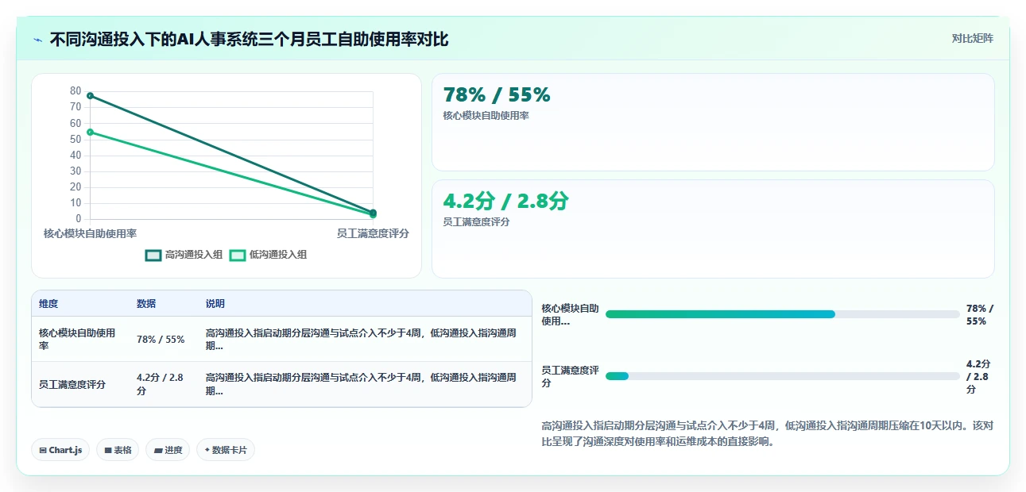Screen dimensions: 1026x492
Task: Click the 进度 tag chip
Action: (x=168, y=450)
